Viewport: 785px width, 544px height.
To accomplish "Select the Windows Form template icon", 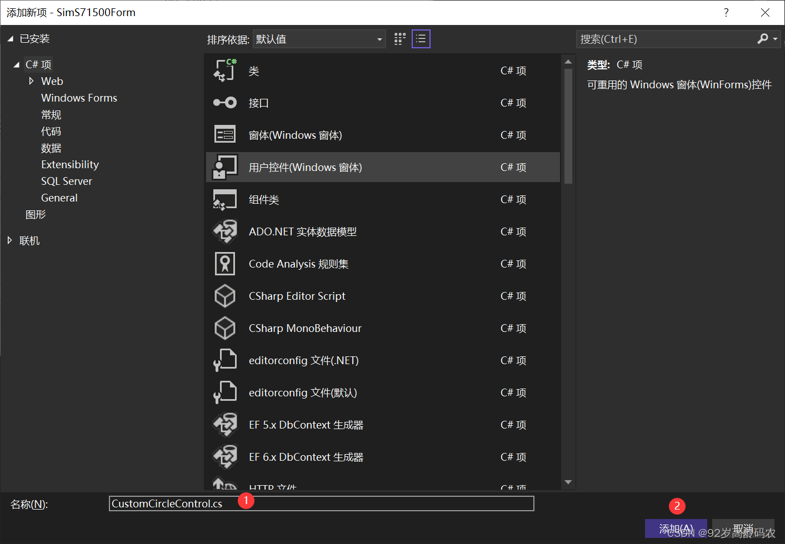I will pyautogui.click(x=225, y=135).
